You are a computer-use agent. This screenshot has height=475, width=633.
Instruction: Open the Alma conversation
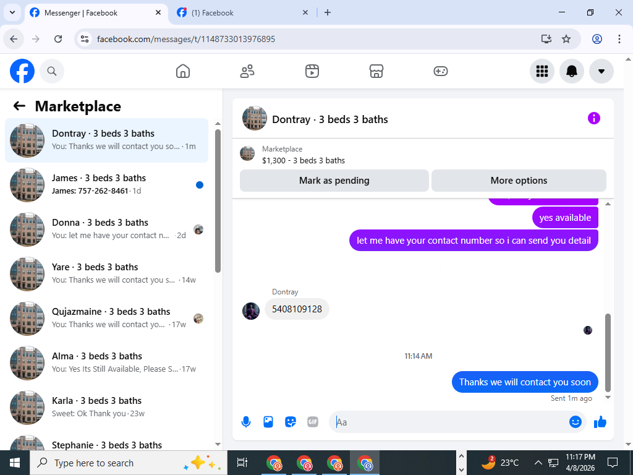tap(106, 362)
